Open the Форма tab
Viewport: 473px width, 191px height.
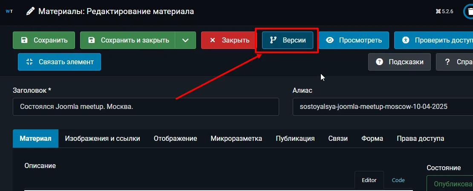pos(372,139)
